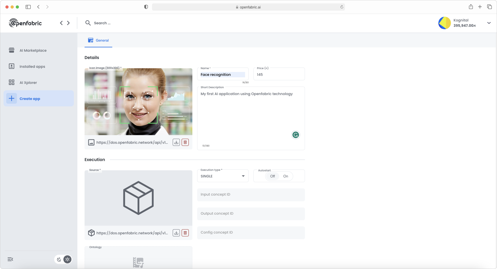Click the Search ... field
497x269 pixels.
click(102, 23)
